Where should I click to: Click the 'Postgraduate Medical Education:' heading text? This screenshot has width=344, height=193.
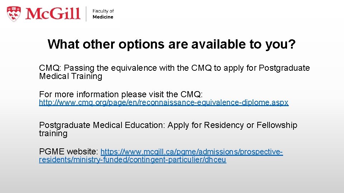click(102, 125)
